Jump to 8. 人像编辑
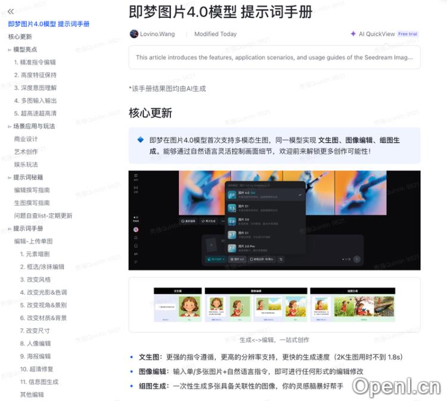The image size is (447, 401). point(35,343)
